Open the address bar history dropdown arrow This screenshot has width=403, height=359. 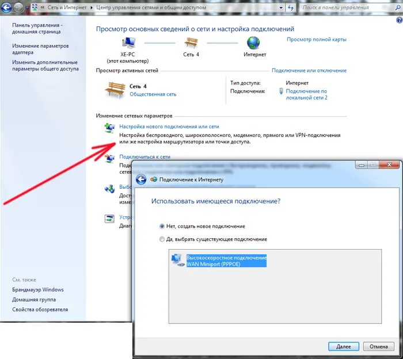(281, 7)
